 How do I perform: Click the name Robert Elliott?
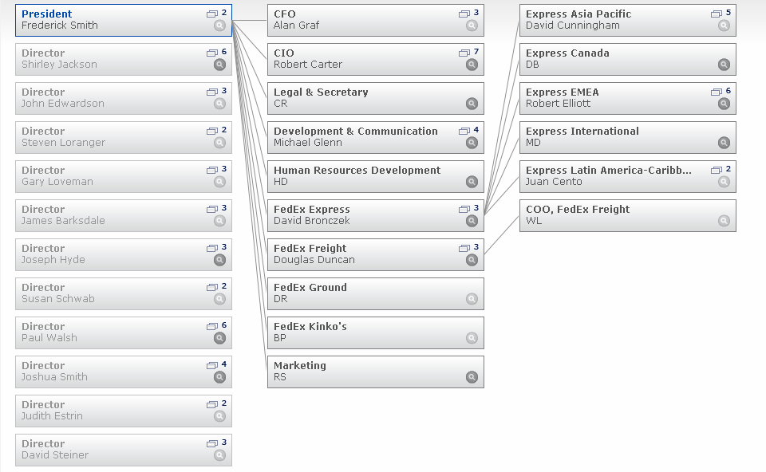[x=558, y=104]
